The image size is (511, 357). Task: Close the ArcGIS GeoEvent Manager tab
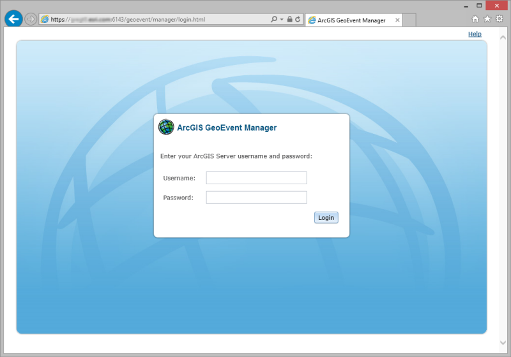[397, 20]
